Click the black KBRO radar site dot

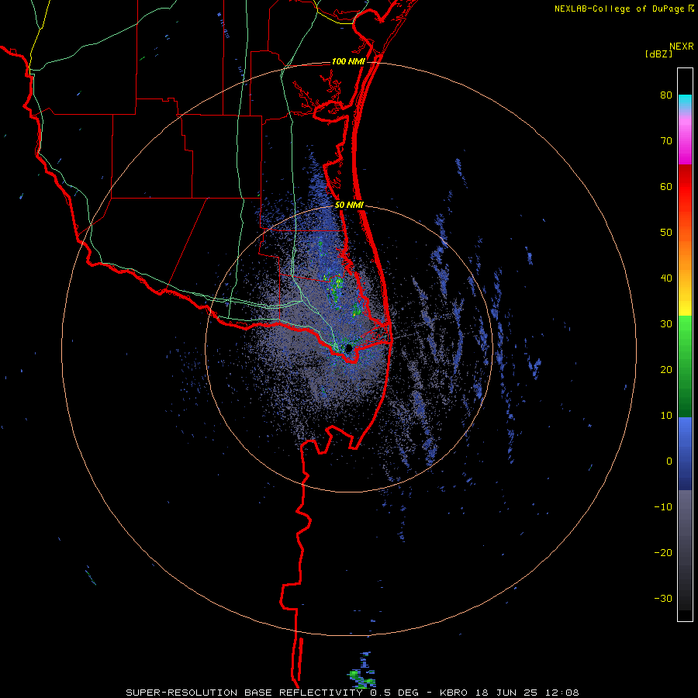click(348, 347)
